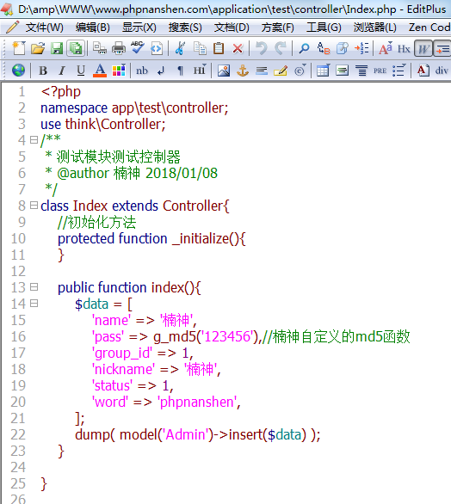Collapse the $data array fold at line 14
Image resolution: width=451 pixels, height=504 pixels.
click(34, 304)
